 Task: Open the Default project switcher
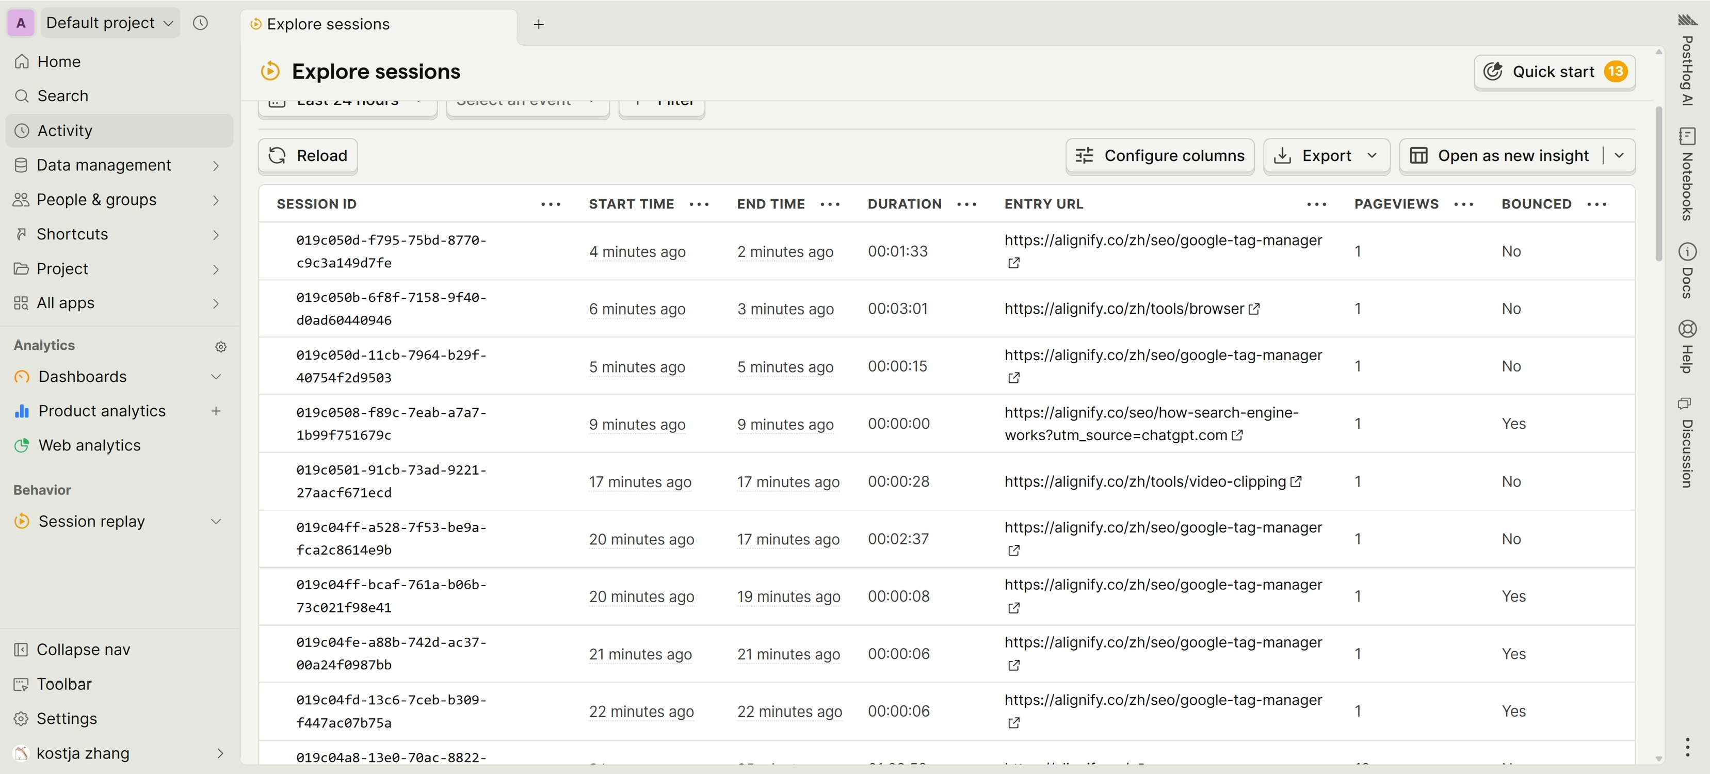[x=109, y=23]
